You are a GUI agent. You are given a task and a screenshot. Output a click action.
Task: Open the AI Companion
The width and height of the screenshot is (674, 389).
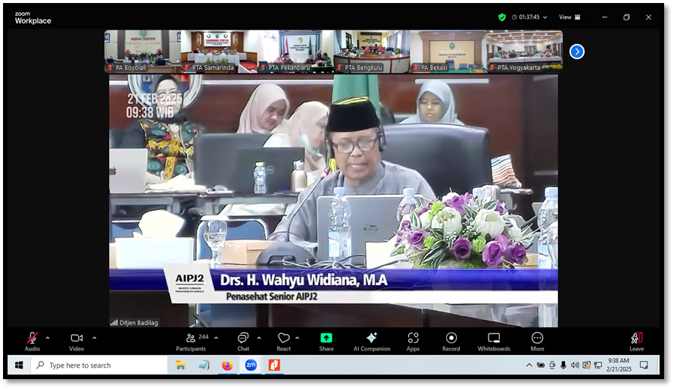click(371, 340)
